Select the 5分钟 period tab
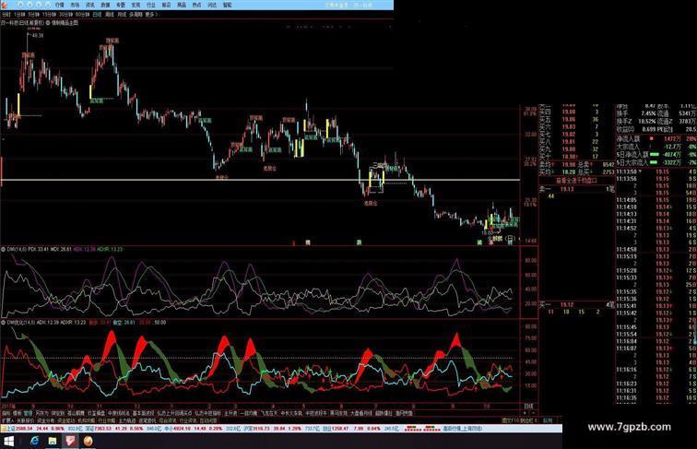This screenshot has height=449, width=697. (x=34, y=15)
